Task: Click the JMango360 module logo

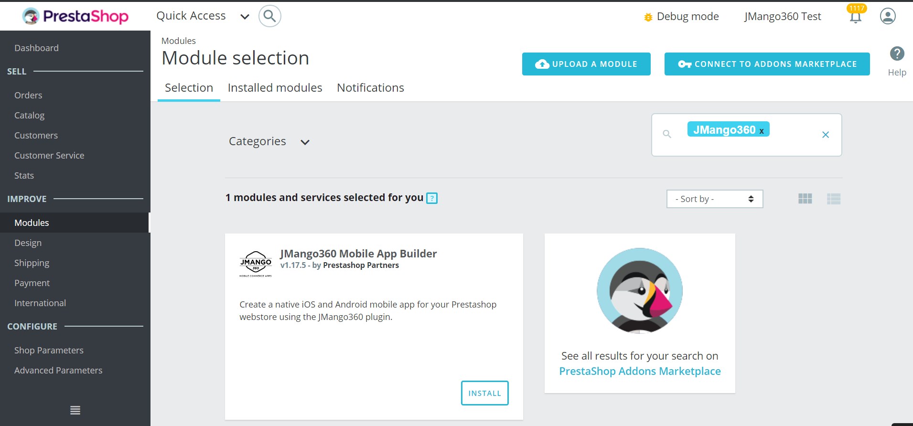Action: tap(256, 264)
